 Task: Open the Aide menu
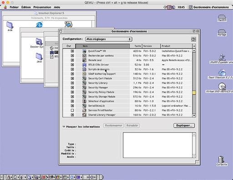click(57, 7)
